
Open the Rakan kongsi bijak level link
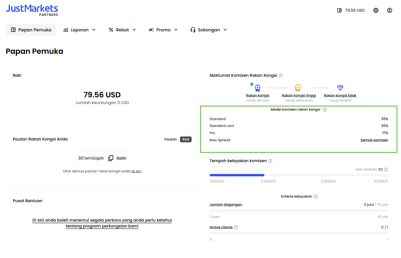coord(340,96)
